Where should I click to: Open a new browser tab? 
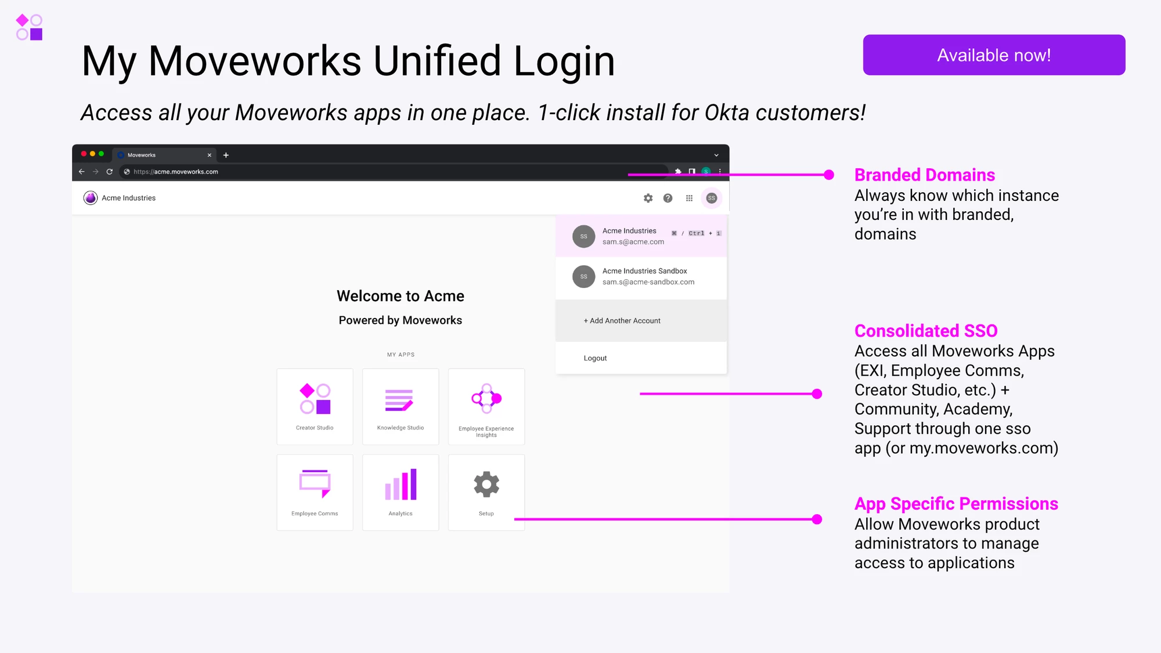click(x=226, y=155)
